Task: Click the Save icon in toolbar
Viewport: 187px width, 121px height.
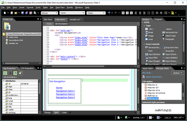Action: [x=22, y=13]
